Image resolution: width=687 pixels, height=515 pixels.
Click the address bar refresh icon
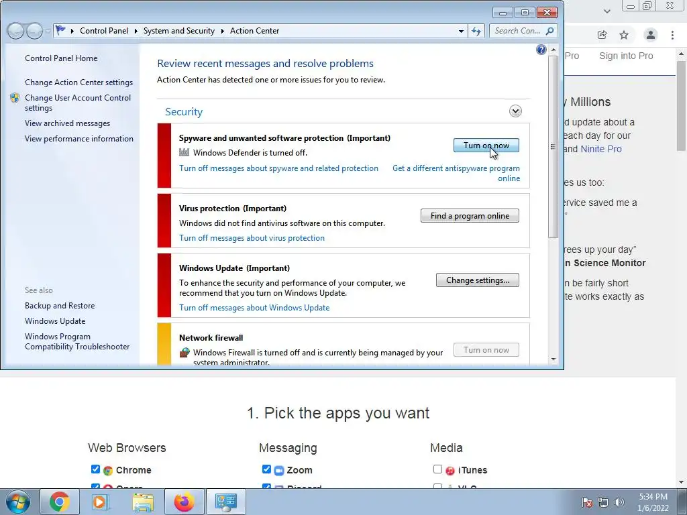476,31
